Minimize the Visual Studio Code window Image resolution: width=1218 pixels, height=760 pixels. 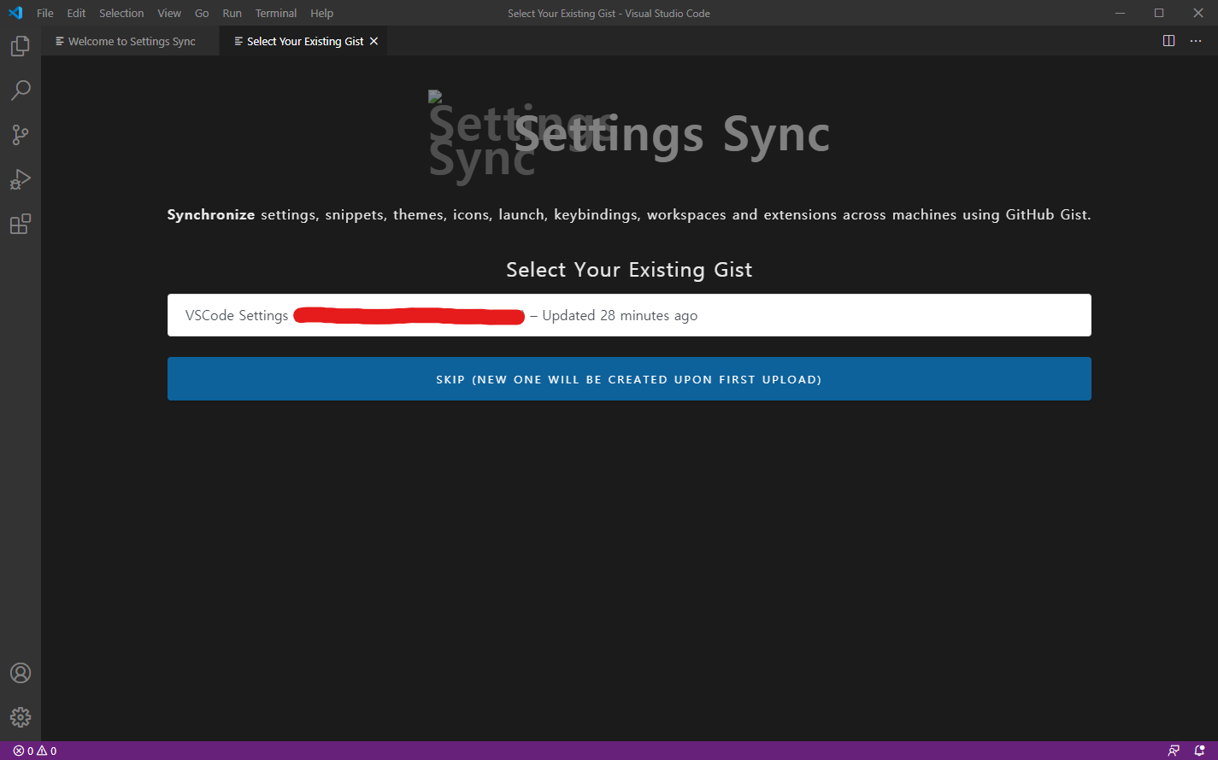1120,13
